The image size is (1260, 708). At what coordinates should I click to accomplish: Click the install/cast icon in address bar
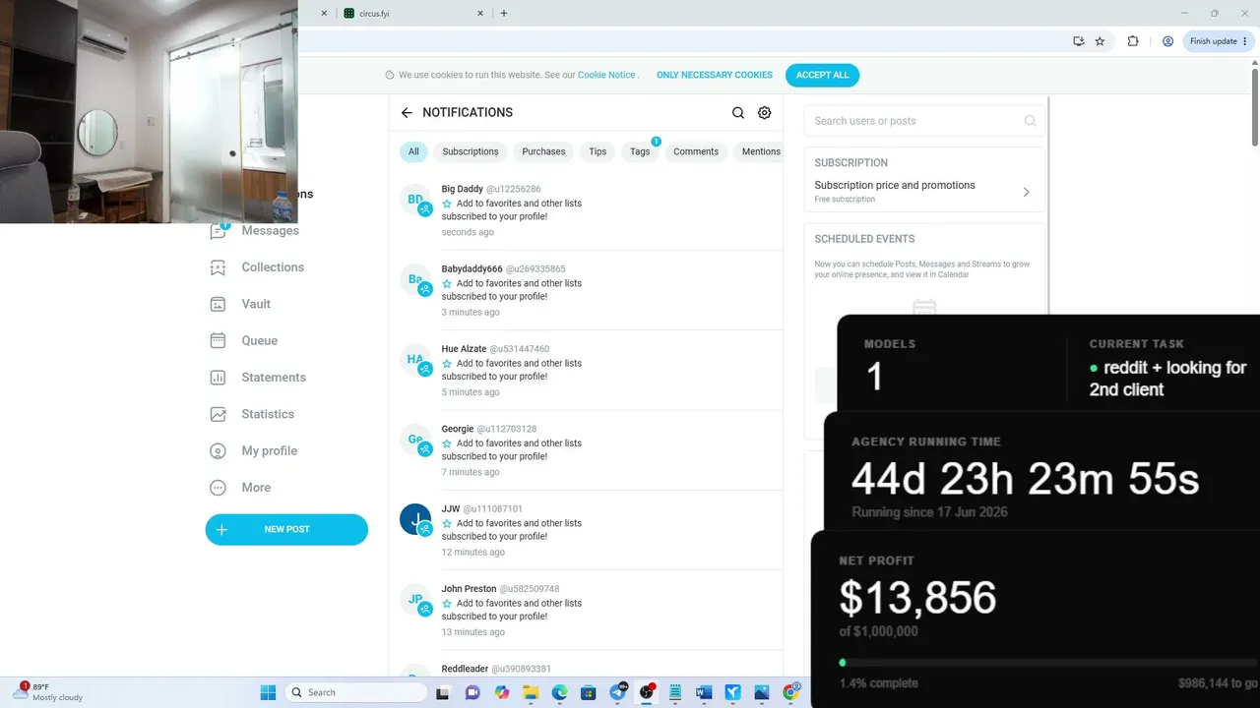[1079, 41]
